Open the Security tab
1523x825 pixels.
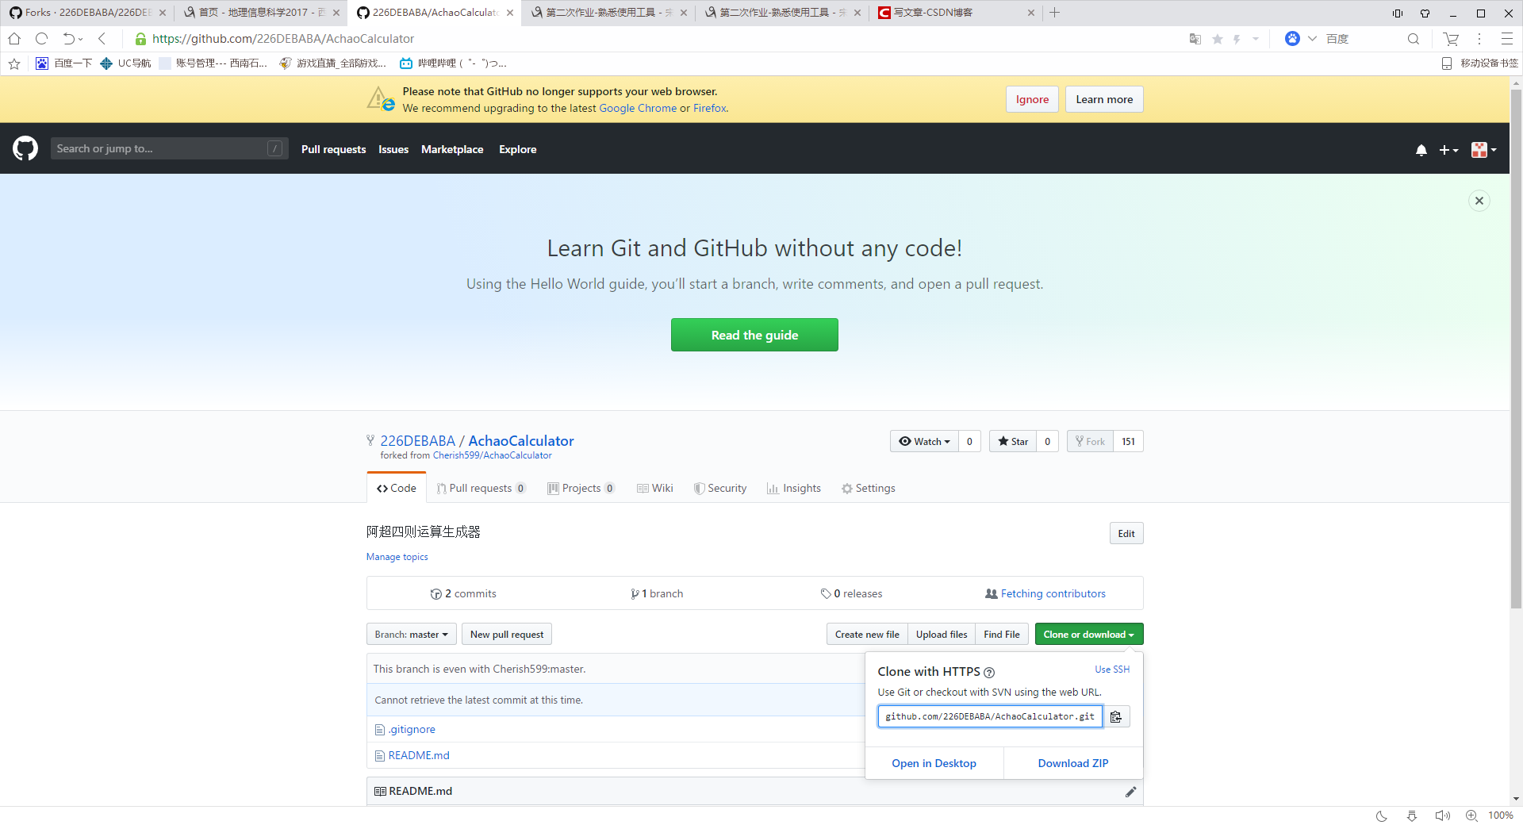pyautogui.click(x=719, y=488)
